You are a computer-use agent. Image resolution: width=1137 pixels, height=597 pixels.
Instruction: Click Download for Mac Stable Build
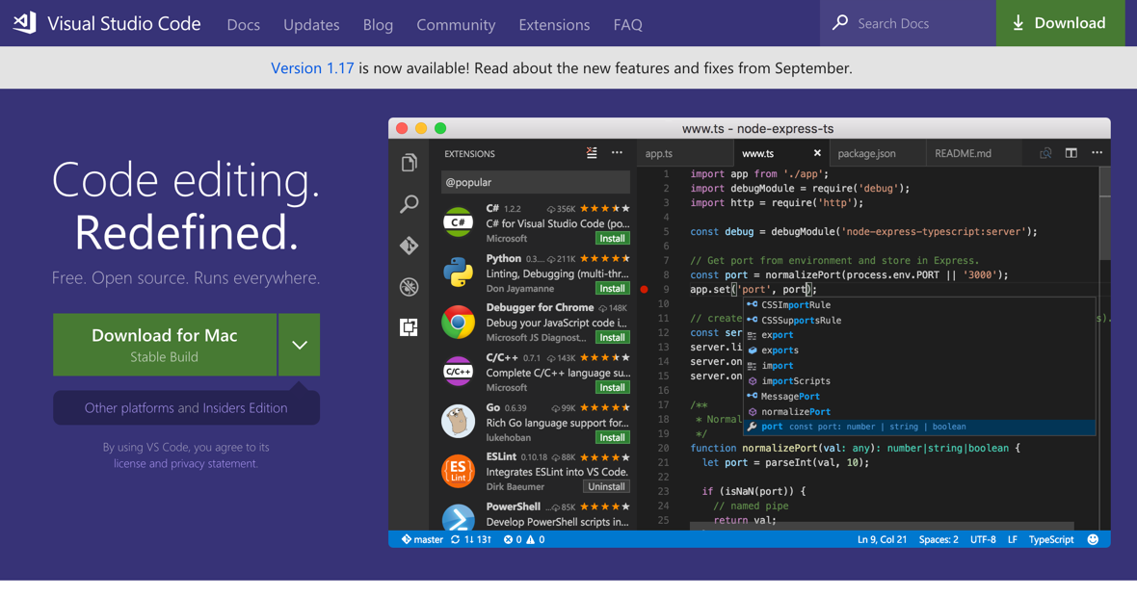pyautogui.click(x=165, y=345)
